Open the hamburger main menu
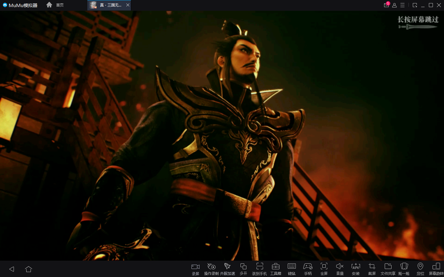Image resolution: width=444 pixels, height=277 pixels. (x=402, y=5)
